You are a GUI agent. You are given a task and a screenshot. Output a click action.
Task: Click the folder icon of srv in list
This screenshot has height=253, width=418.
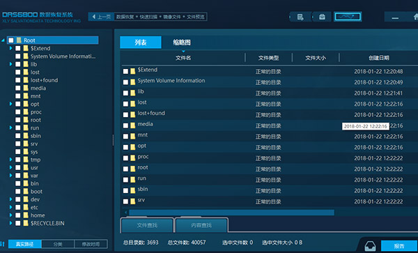click(x=132, y=201)
